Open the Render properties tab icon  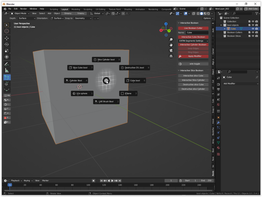coord(218,84)
